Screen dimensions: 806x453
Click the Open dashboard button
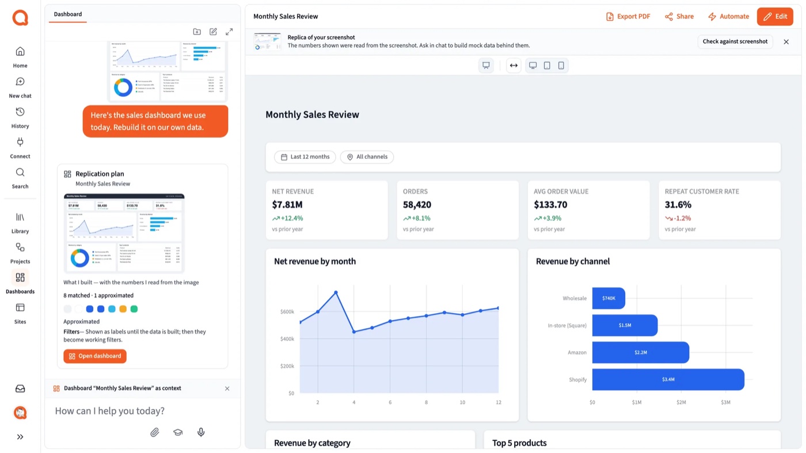click(x=95, y=356)
